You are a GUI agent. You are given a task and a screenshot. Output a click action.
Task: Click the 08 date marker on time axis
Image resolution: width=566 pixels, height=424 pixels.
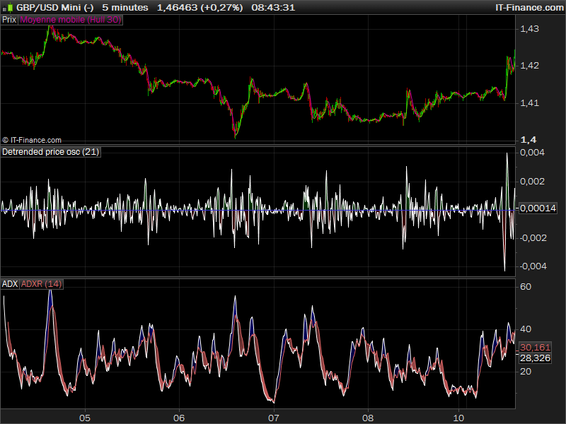click(x=368, y=418)
